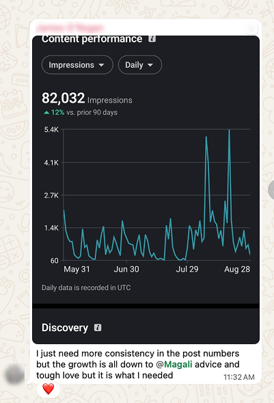Click the 4.1K axis label
The height and width of the screenshot is (403, 274).
51,163
